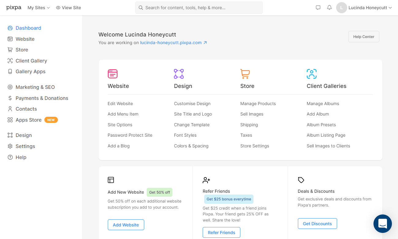Open Contacts in the sidebar menu

(26, 109)
